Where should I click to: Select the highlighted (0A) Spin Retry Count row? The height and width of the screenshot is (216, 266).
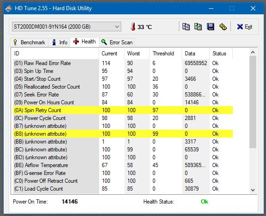tap(123, 110)
